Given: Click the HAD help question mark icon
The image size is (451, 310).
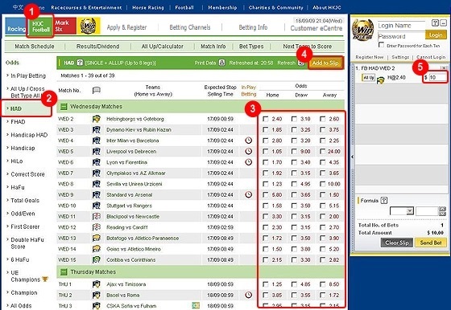Looking at the screenshot, I should pyautogui.click(x=80, y=62).
